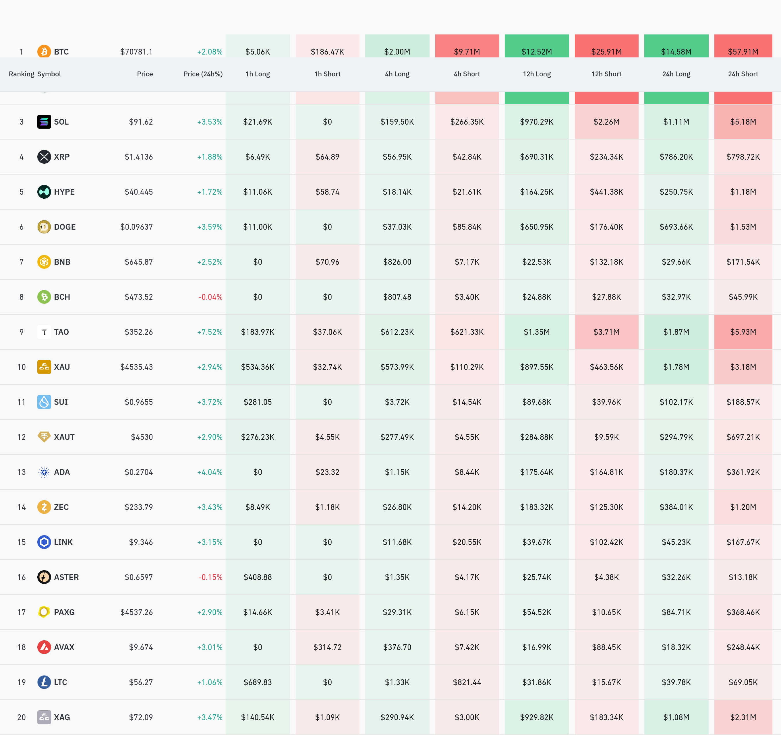Click the Chainlink hexagon icon

(x=44, y=542)
